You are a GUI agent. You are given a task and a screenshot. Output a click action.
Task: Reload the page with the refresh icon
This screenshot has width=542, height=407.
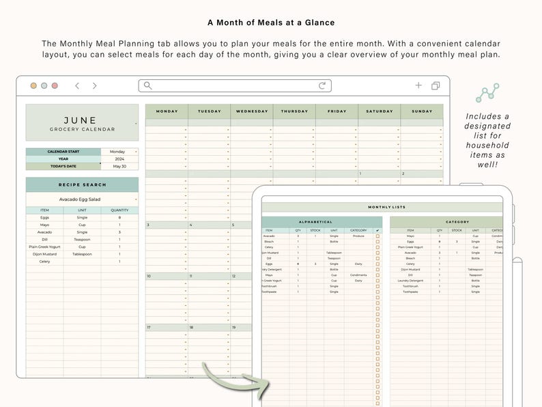pos(322,85)
